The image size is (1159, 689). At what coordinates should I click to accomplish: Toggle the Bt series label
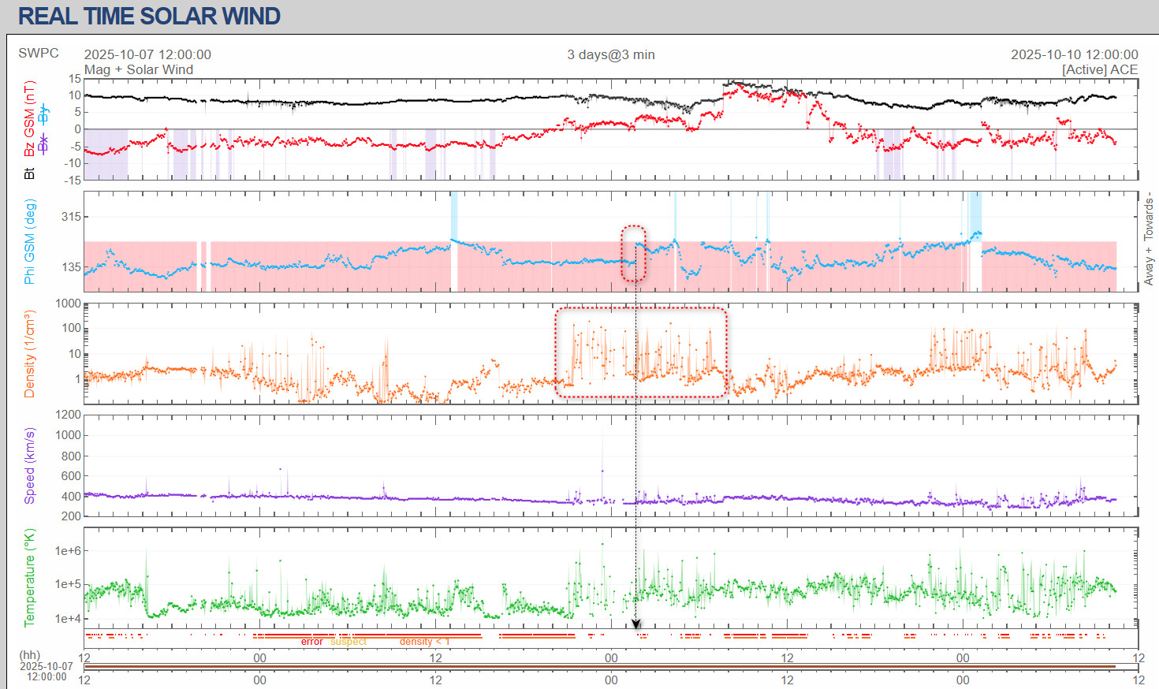point(29,173)
